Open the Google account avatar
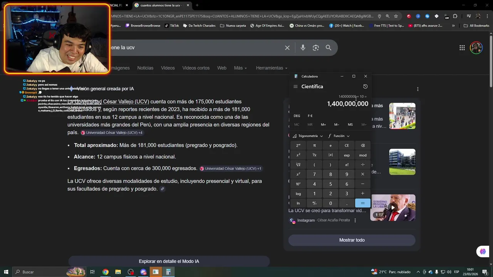 476,48
